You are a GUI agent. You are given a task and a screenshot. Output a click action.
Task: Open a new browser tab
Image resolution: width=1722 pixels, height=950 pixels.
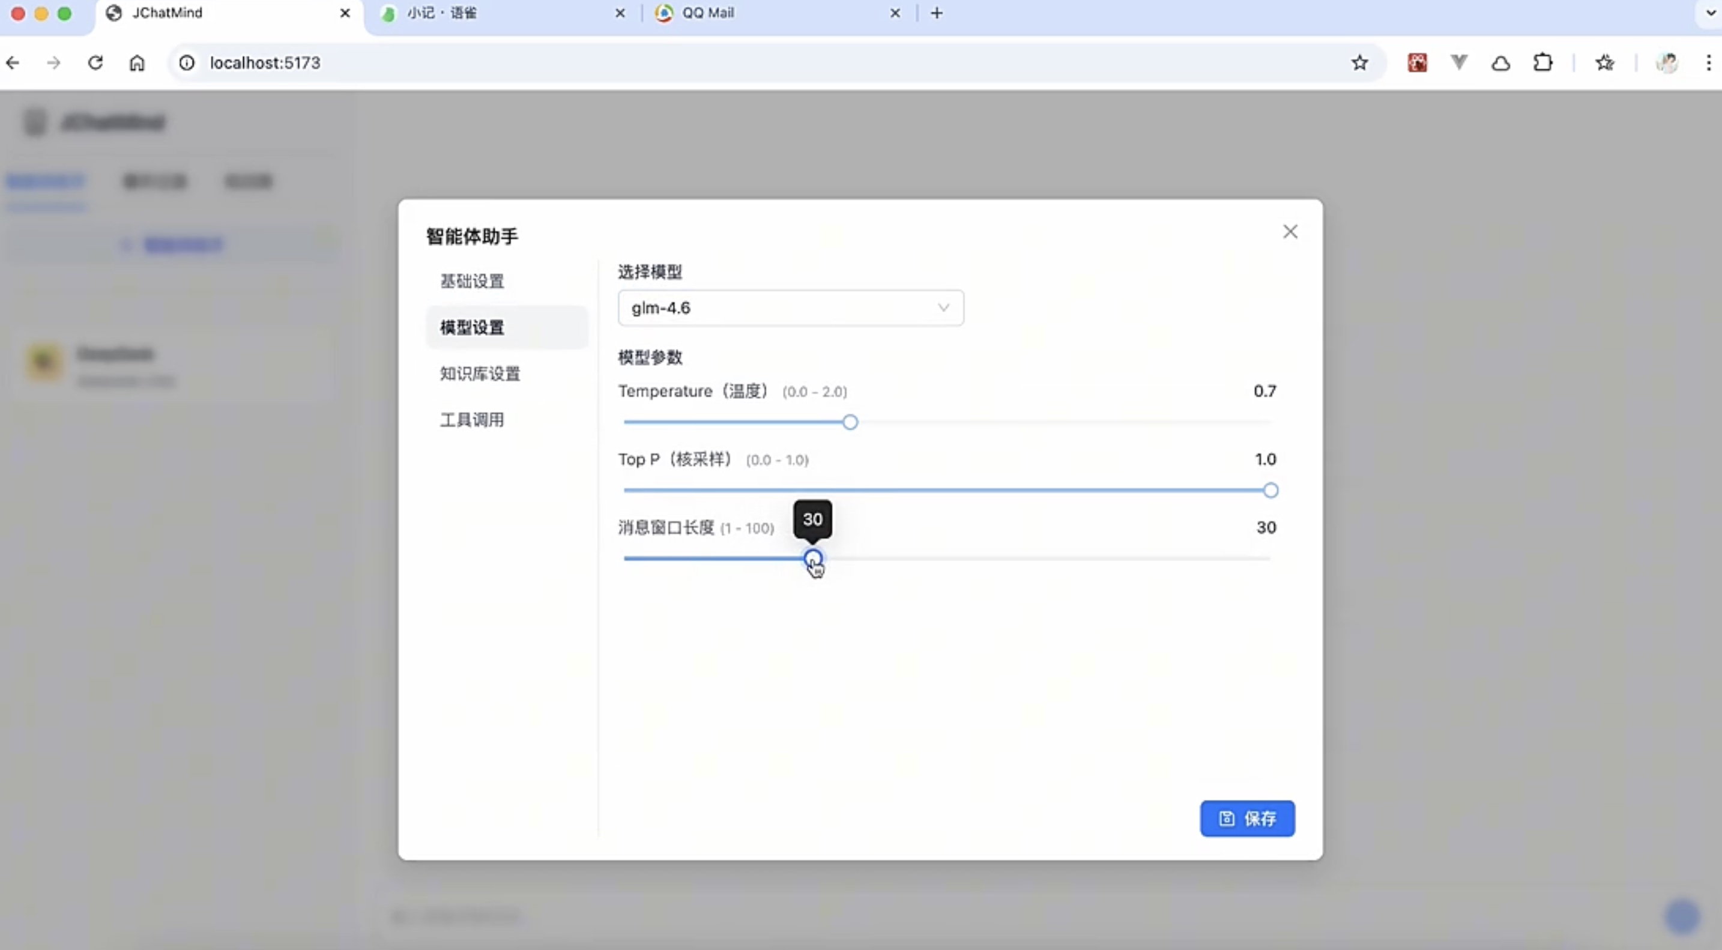coord(937,13)
